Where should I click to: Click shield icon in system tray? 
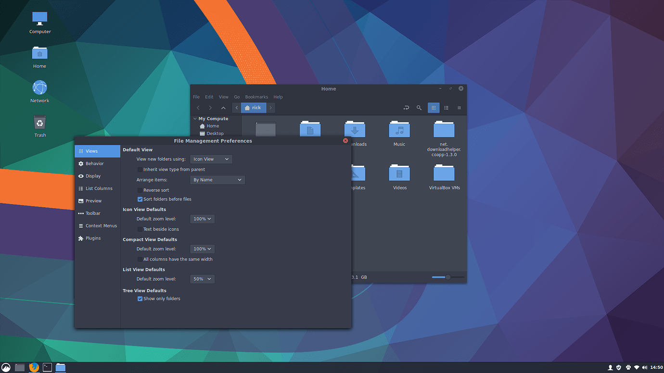pyautogui.click(x=619, y=367)
